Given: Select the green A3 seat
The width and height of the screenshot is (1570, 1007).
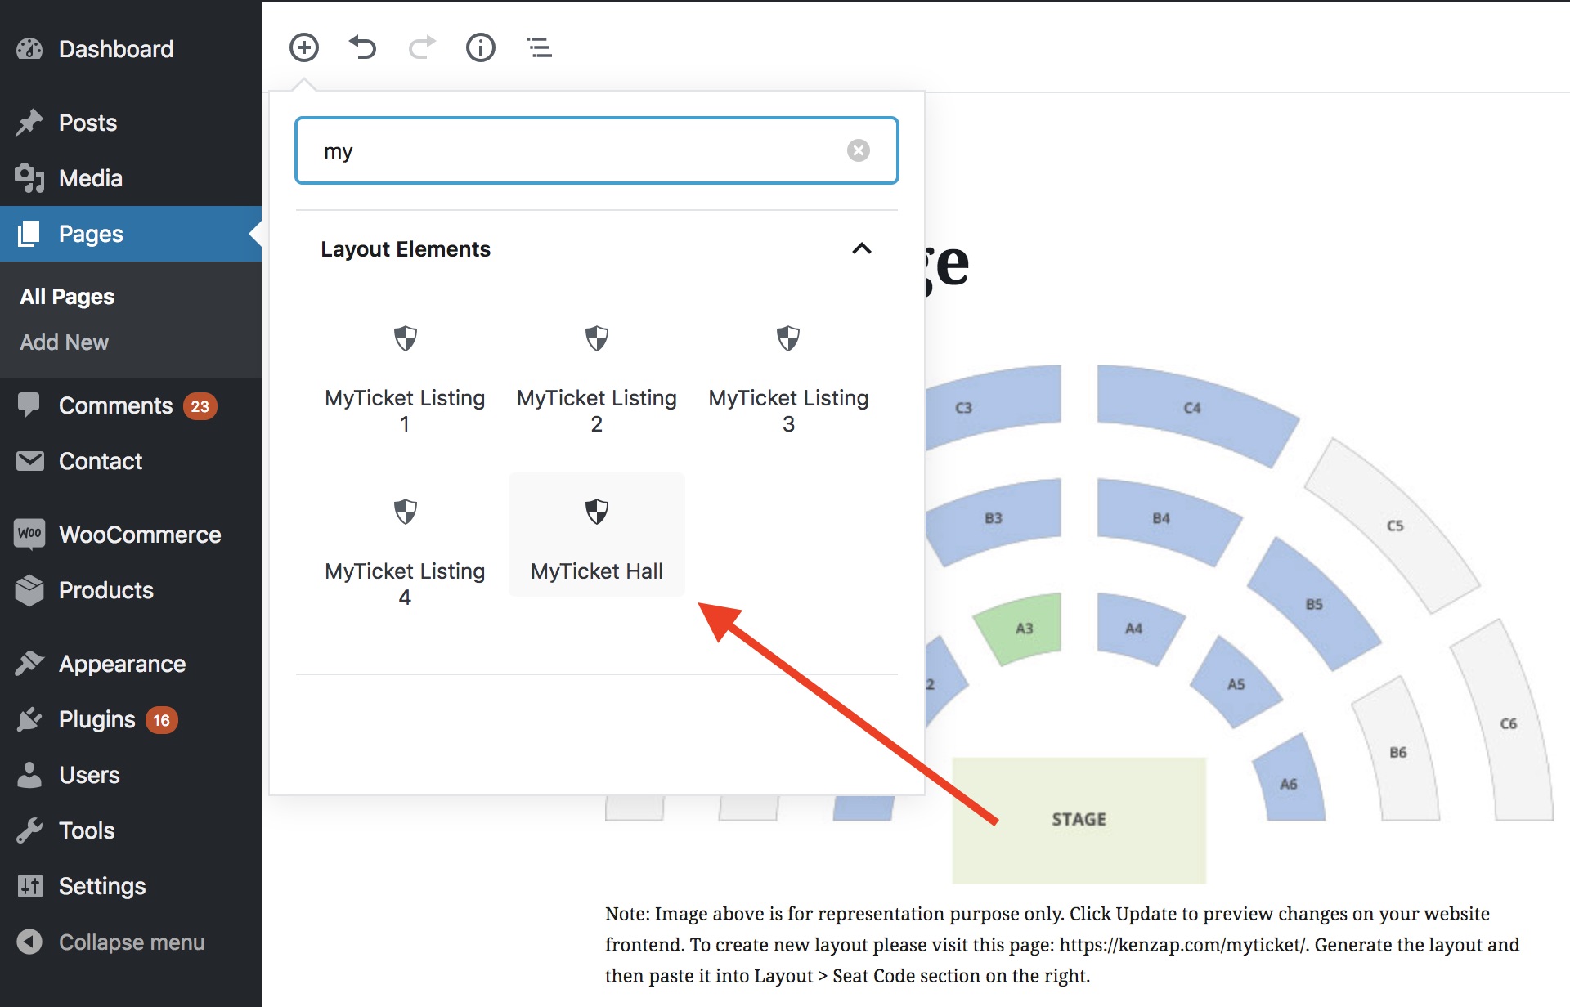Looking at the screenshot, I should coord(1023,628).
